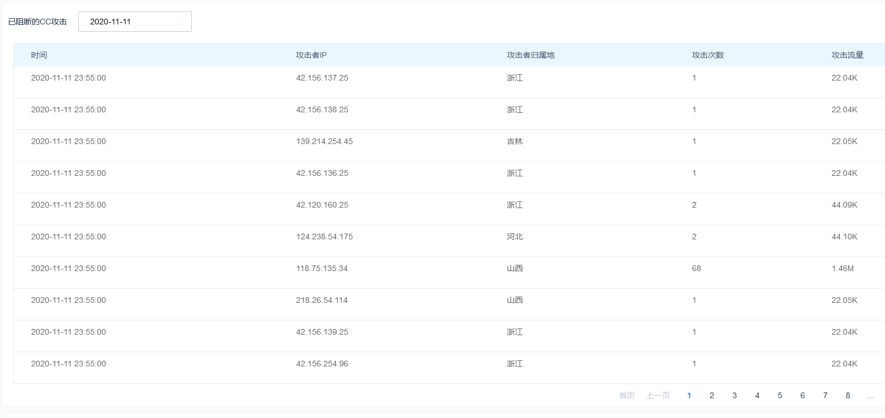Click 浙江 location in 42.120.160.25 row
Viewport: 885px width, 418px height.
[x=515, y=205]
